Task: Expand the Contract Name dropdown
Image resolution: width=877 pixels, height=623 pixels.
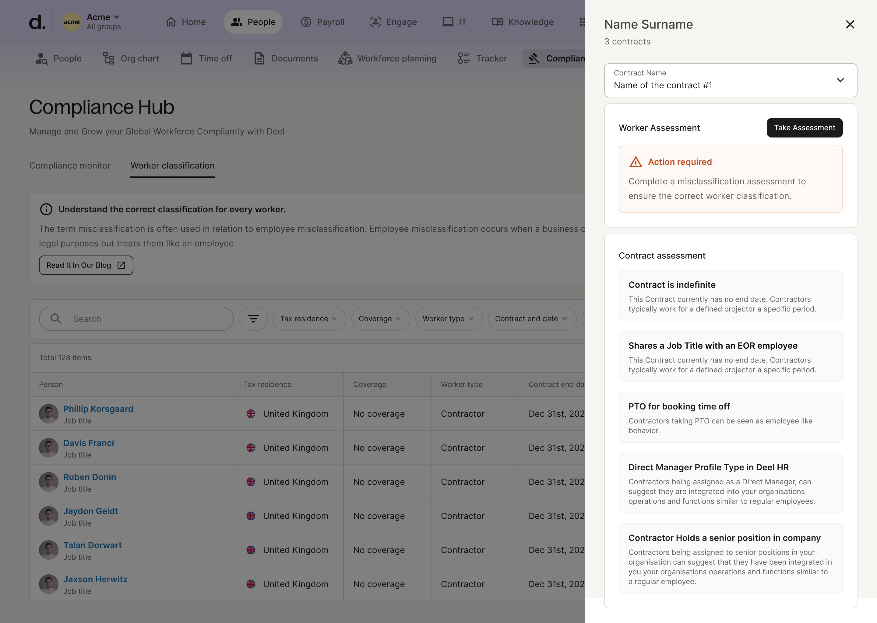Action: tap(730, 80)
